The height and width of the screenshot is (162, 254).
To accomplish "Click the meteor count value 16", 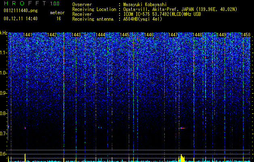I will click(x=59, y=19).
